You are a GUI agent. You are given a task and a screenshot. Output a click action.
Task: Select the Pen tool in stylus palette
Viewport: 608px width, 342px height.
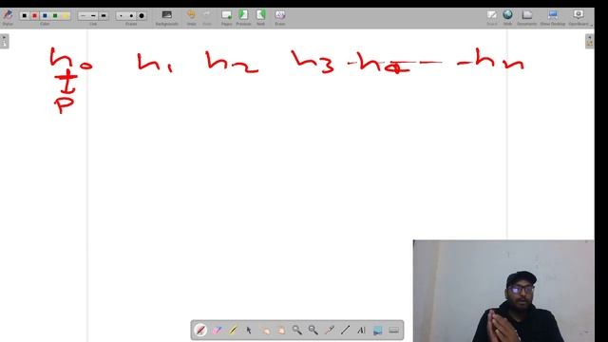click(x=200, y=331)
